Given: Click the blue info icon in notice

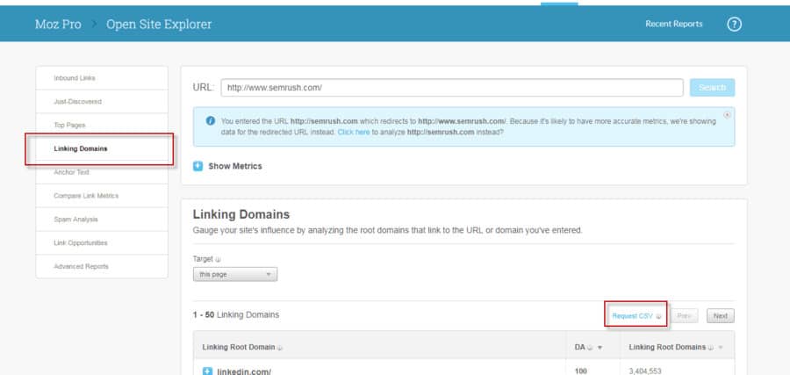Looking at the screenshot, I should pyautogui.click(x=211, y=121).
